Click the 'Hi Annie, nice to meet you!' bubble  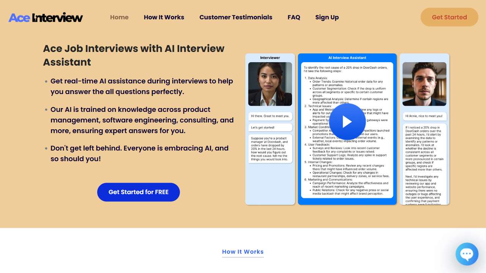[x=424, y=116]
